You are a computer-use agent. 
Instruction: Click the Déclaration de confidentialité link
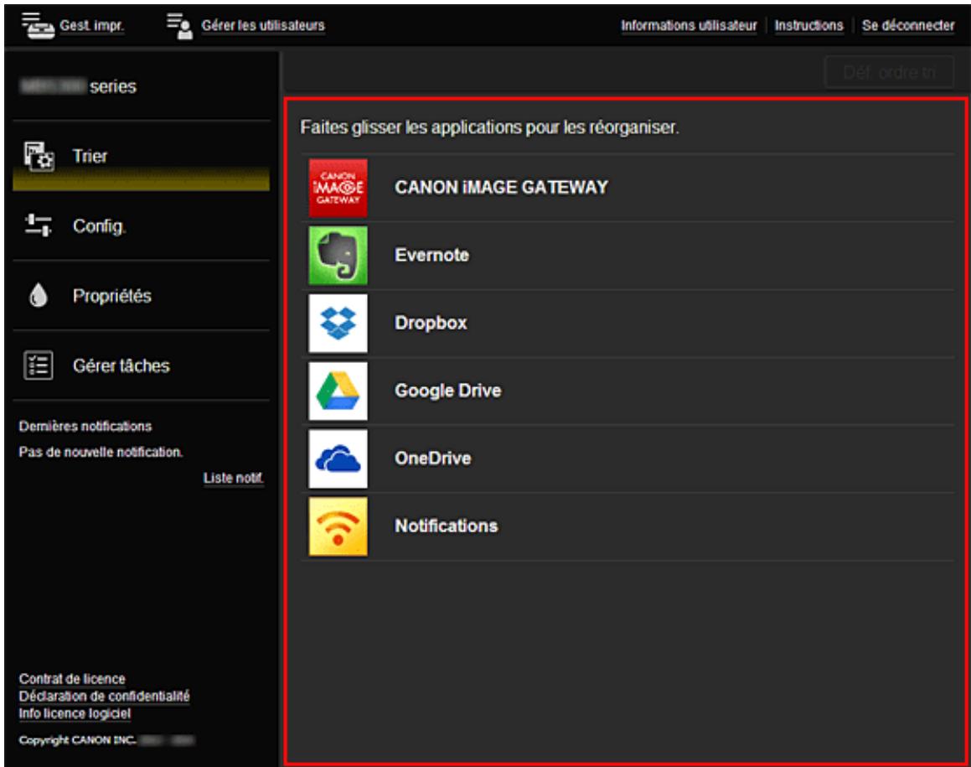(104, 697)
